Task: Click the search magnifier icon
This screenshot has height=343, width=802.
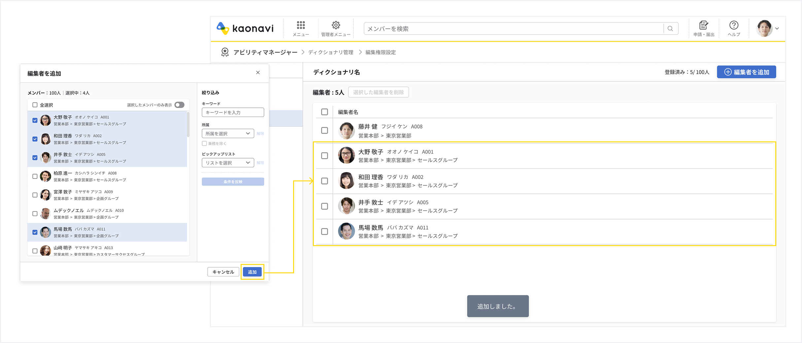Action: click(670, 28)
